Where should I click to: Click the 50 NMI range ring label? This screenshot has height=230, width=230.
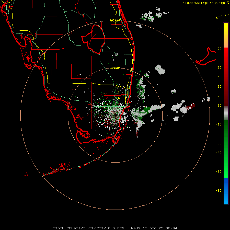click(x=115, y=68)
